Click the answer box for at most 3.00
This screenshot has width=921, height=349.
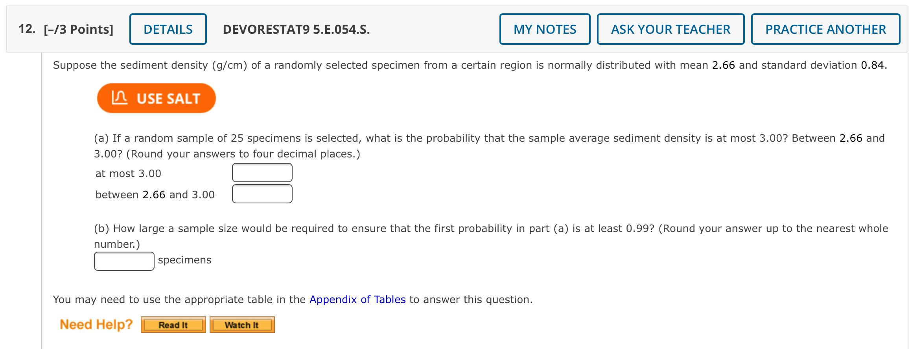click(x=262, y=172)
